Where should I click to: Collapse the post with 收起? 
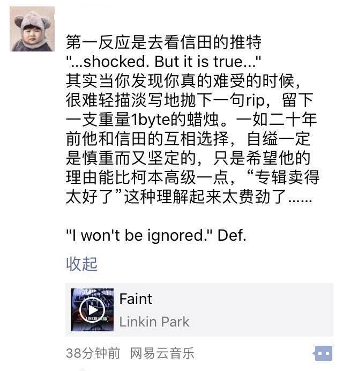81,264
